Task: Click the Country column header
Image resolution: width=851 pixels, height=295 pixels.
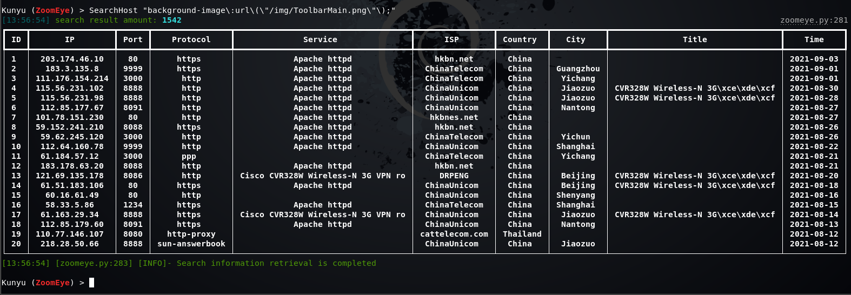Action: point(520,39)
